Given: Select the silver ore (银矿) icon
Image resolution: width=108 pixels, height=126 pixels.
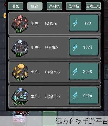Looking at the screenshot, I should [20, 48].
